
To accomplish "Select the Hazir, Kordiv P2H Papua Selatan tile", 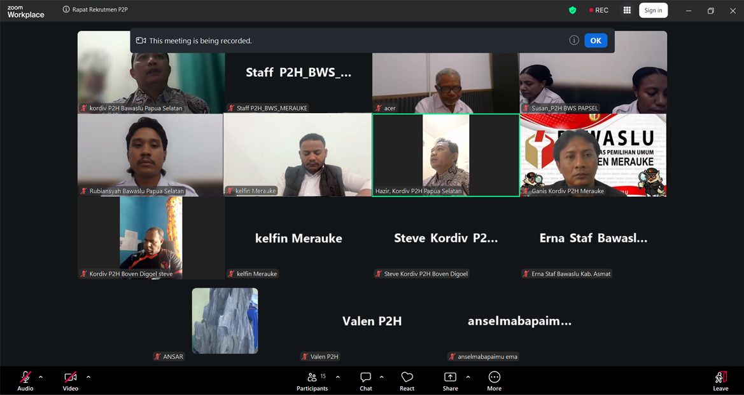I will coord(446,155).
